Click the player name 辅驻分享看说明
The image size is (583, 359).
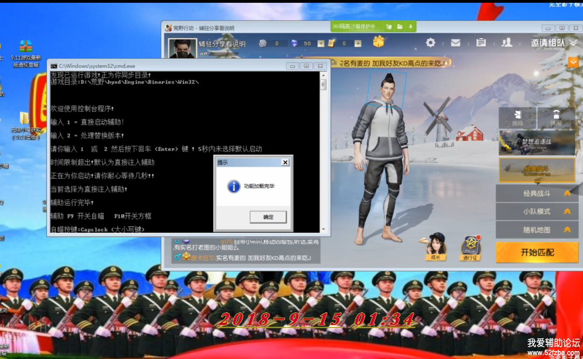222,44
